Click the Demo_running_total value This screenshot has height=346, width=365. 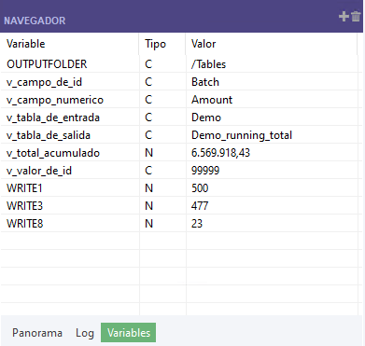click(242, 135)
